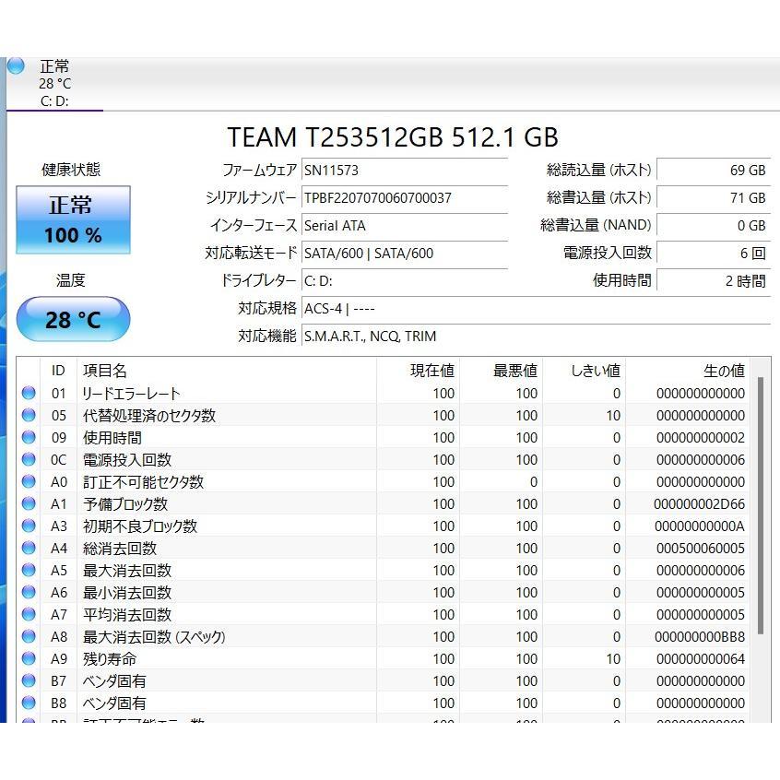Viewport: 780px width, 780px height.
Task: Select the 総消去回数 attribute name
Action: click(119, 549)
